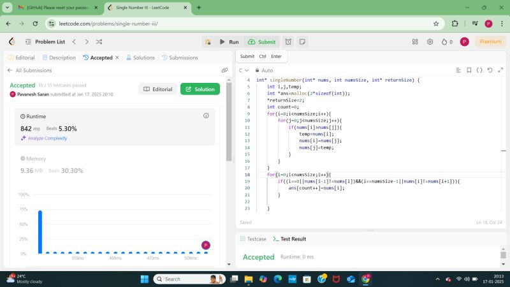
Task: Open the Windows Start menu
Action: coord(143,279)
